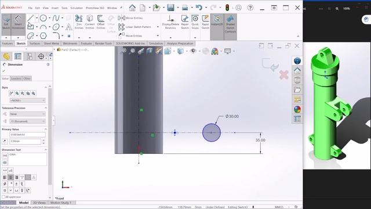This screenshot has width=371, height=209.
Task: Open the Tools menu
Action: tap(64, 8)
